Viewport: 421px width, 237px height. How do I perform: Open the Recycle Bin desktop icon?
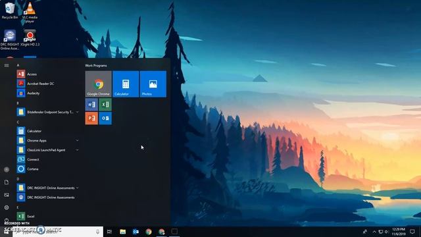pos(10,11)
